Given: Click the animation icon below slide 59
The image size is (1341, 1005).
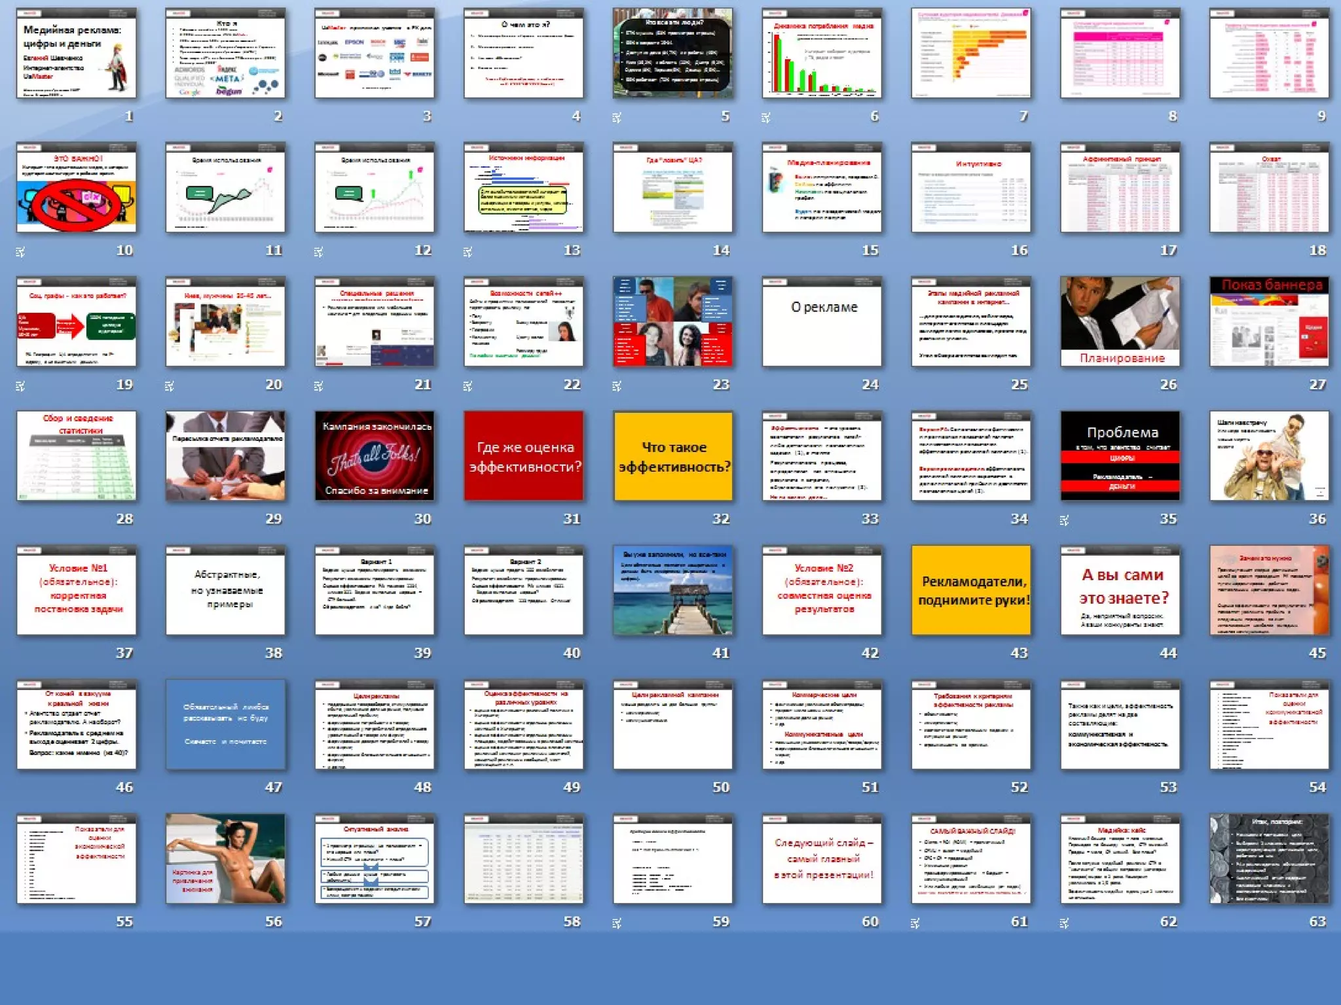Looking at the screenshot, I should [617, 923].
